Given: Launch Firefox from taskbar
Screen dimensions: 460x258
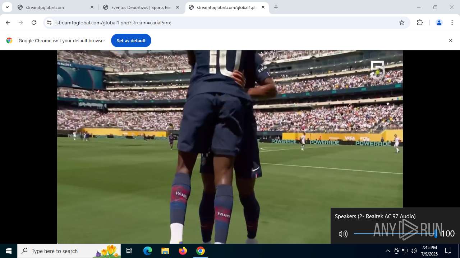Looking at the screenshot, I should [183, 251].
